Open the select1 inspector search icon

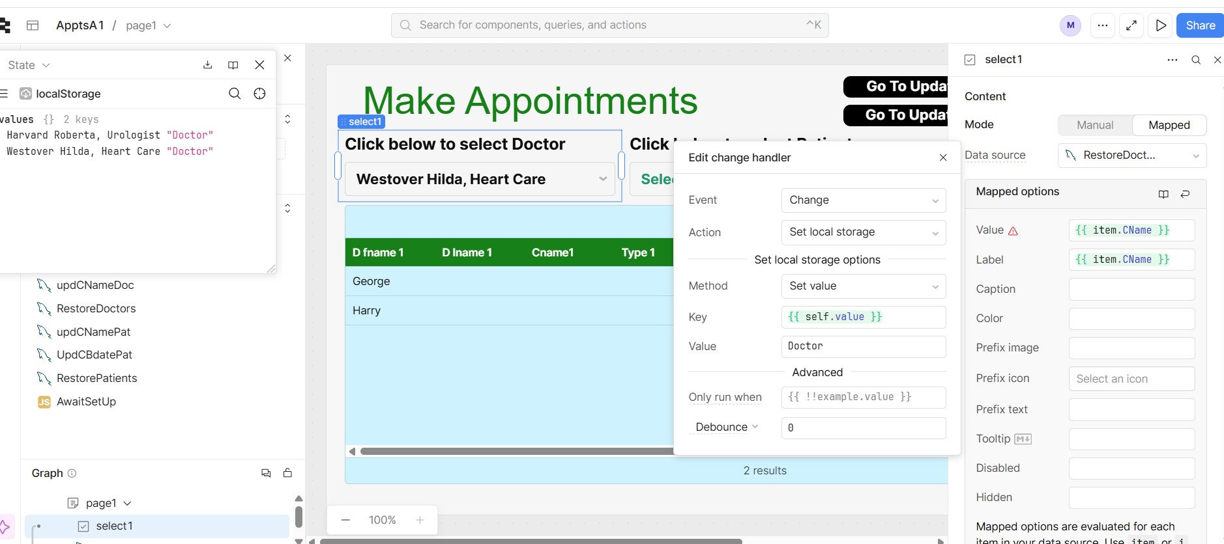(1196, 60)
